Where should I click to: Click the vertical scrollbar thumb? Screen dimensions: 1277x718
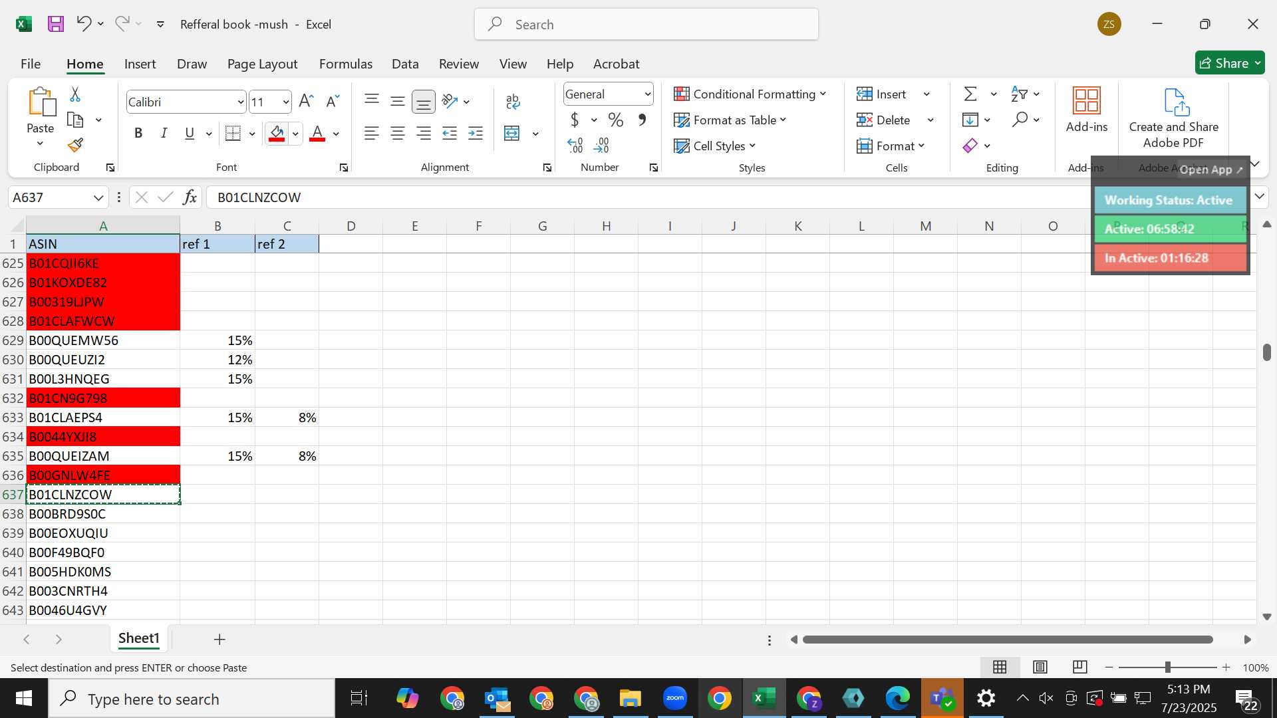tap(1267, 352)
